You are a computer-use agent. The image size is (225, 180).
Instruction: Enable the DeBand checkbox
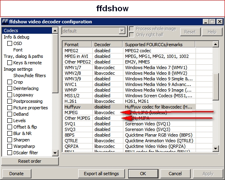pyautogui.click(x=10, y=114)
